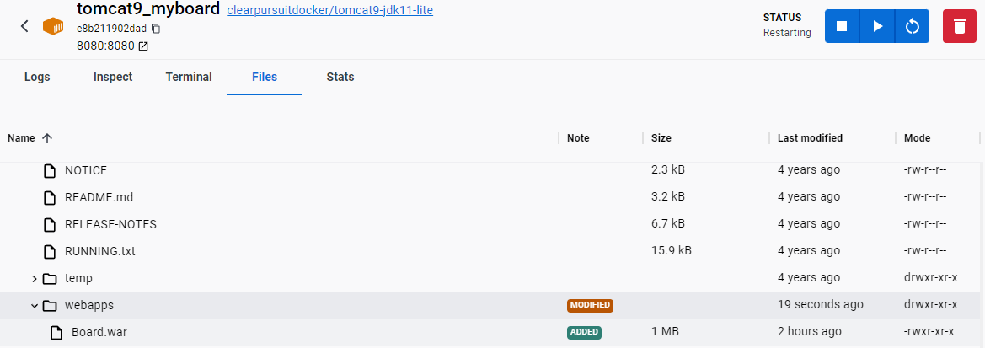Click the ADDED badge on Board.war
Image resolution: width=985 pixels, height=348 pixels.
[x=584, y=332]
